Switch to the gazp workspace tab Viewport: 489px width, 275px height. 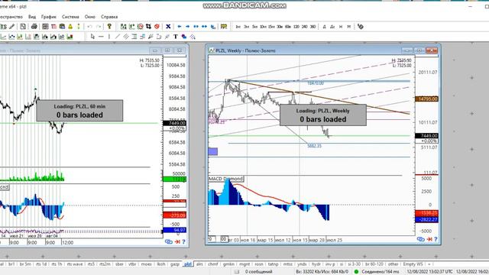click(175, 264)
